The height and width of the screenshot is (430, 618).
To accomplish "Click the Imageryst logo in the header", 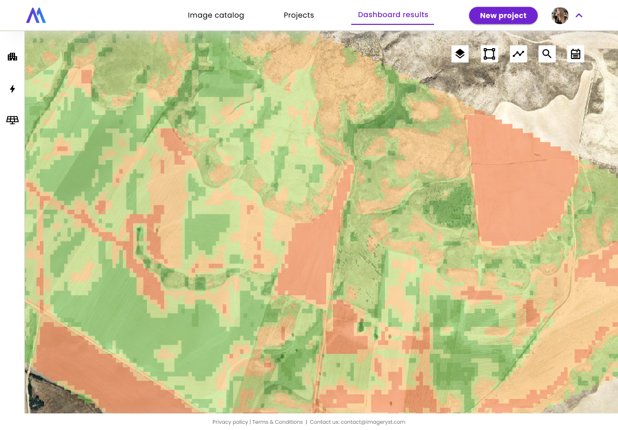I will pyautogui.click(x=36, y=16).
